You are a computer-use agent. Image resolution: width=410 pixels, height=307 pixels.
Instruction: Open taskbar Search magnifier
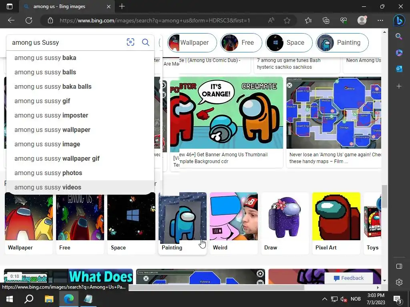point(29,299)
